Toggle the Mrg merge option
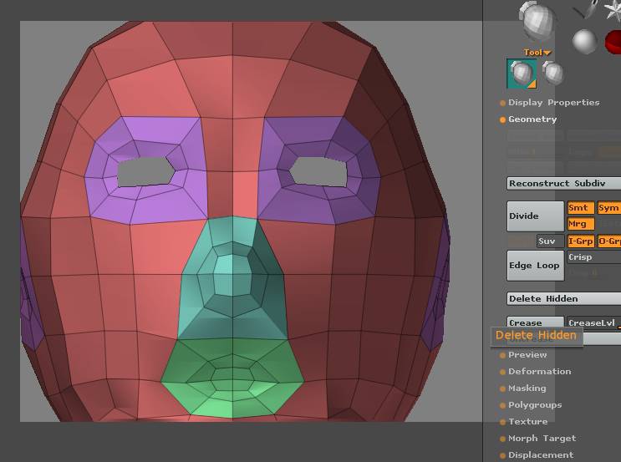This screenshot has width=621, height=462. (x=580, y=224)
